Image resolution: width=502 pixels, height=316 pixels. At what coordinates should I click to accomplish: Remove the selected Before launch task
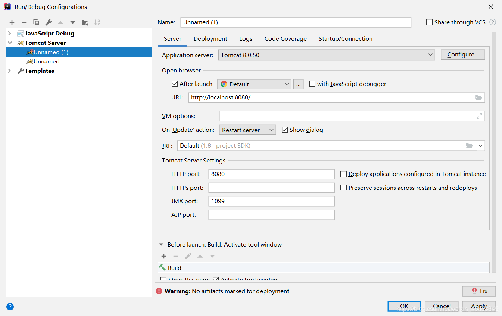coord(176,256)
